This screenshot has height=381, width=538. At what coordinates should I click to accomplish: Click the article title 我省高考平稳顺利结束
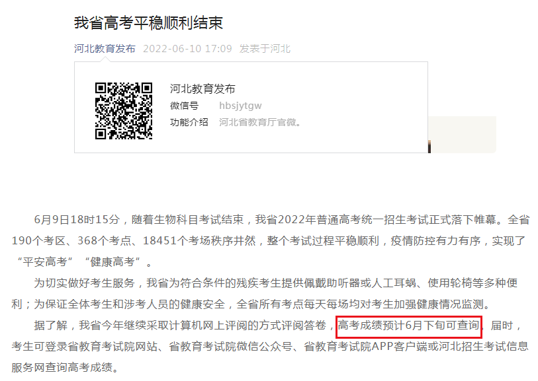[148, 22]
